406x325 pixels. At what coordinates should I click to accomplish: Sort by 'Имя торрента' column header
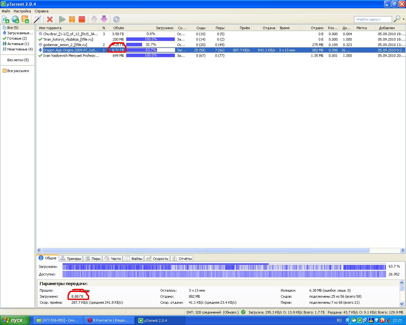(x=68, y=28)
